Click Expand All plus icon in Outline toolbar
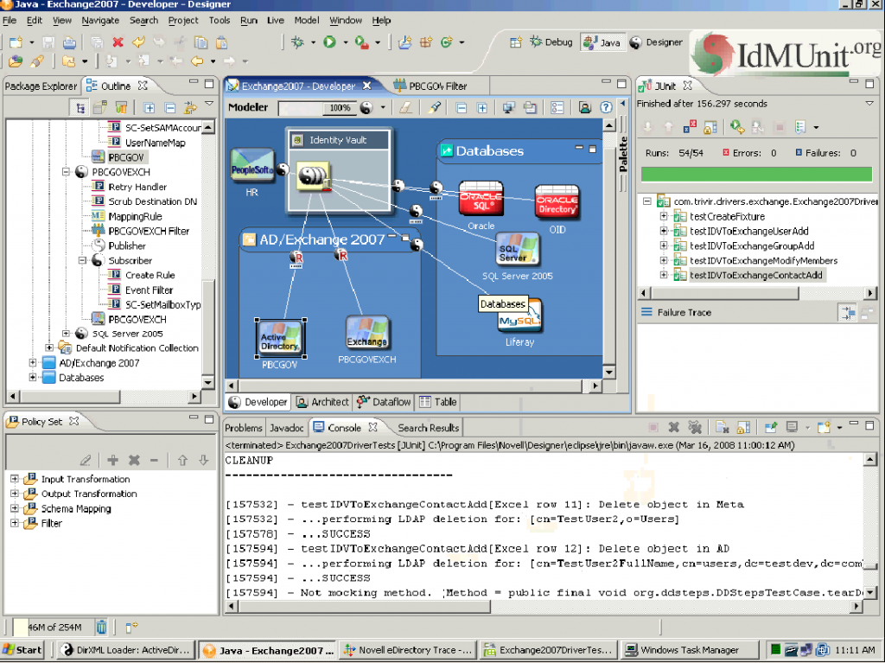 tap(149, 107)
